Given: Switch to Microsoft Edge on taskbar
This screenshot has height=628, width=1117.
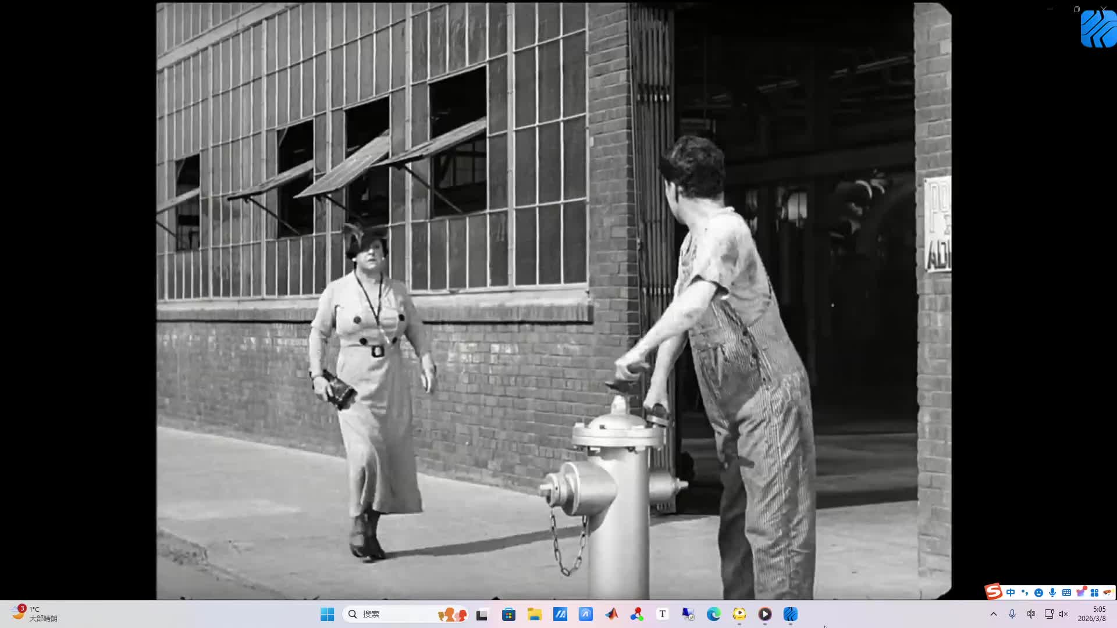Looking at the screenshot, I should pos(714,614).
